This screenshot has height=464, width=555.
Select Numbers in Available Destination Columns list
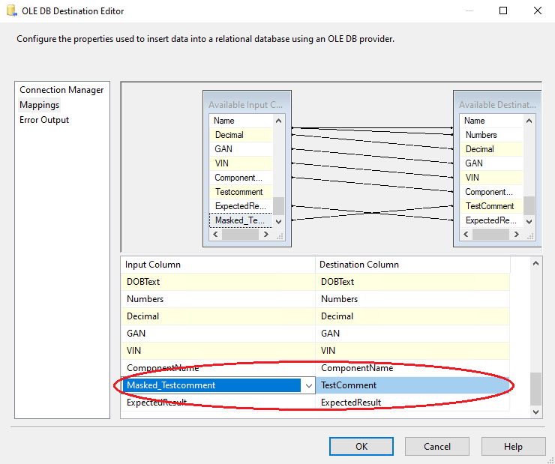click(x=481, y=135)
